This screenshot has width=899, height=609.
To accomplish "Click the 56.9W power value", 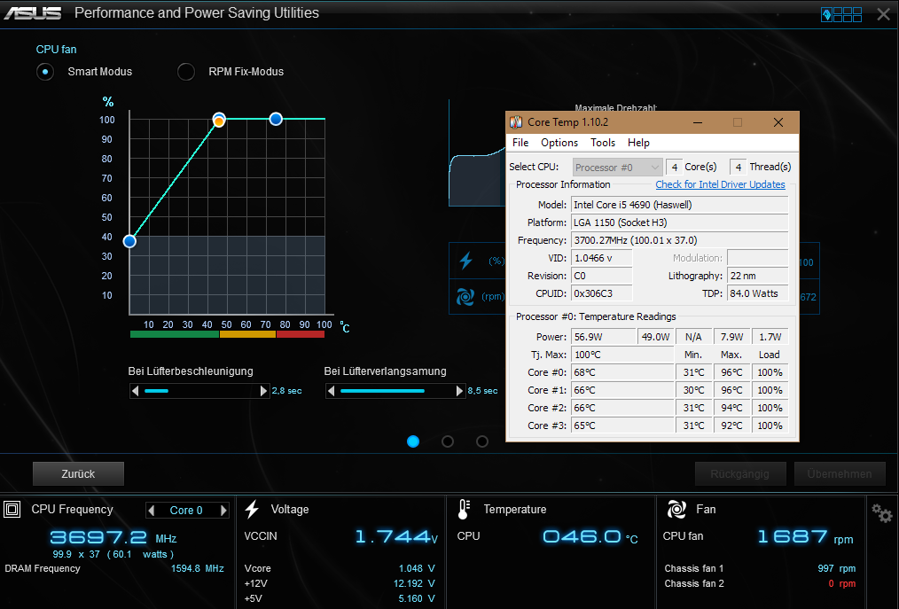I will click(x=603, y=337).
